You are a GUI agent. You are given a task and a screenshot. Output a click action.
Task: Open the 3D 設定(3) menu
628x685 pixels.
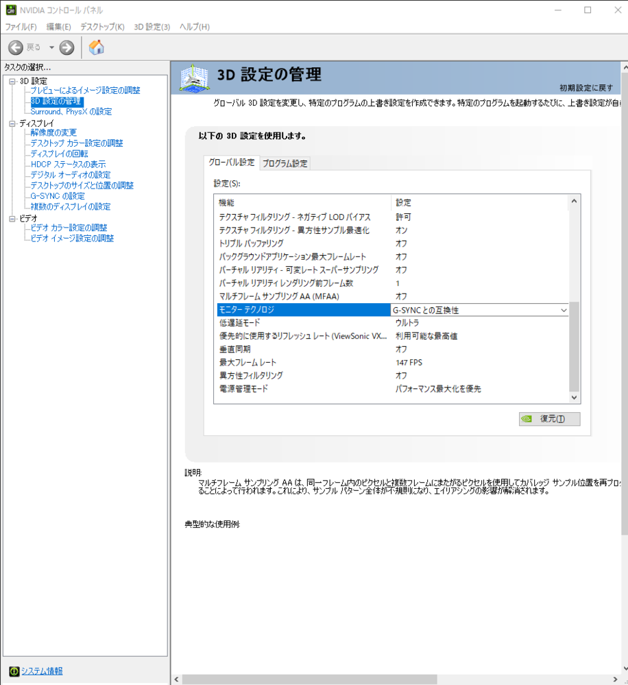coord(152,27)
